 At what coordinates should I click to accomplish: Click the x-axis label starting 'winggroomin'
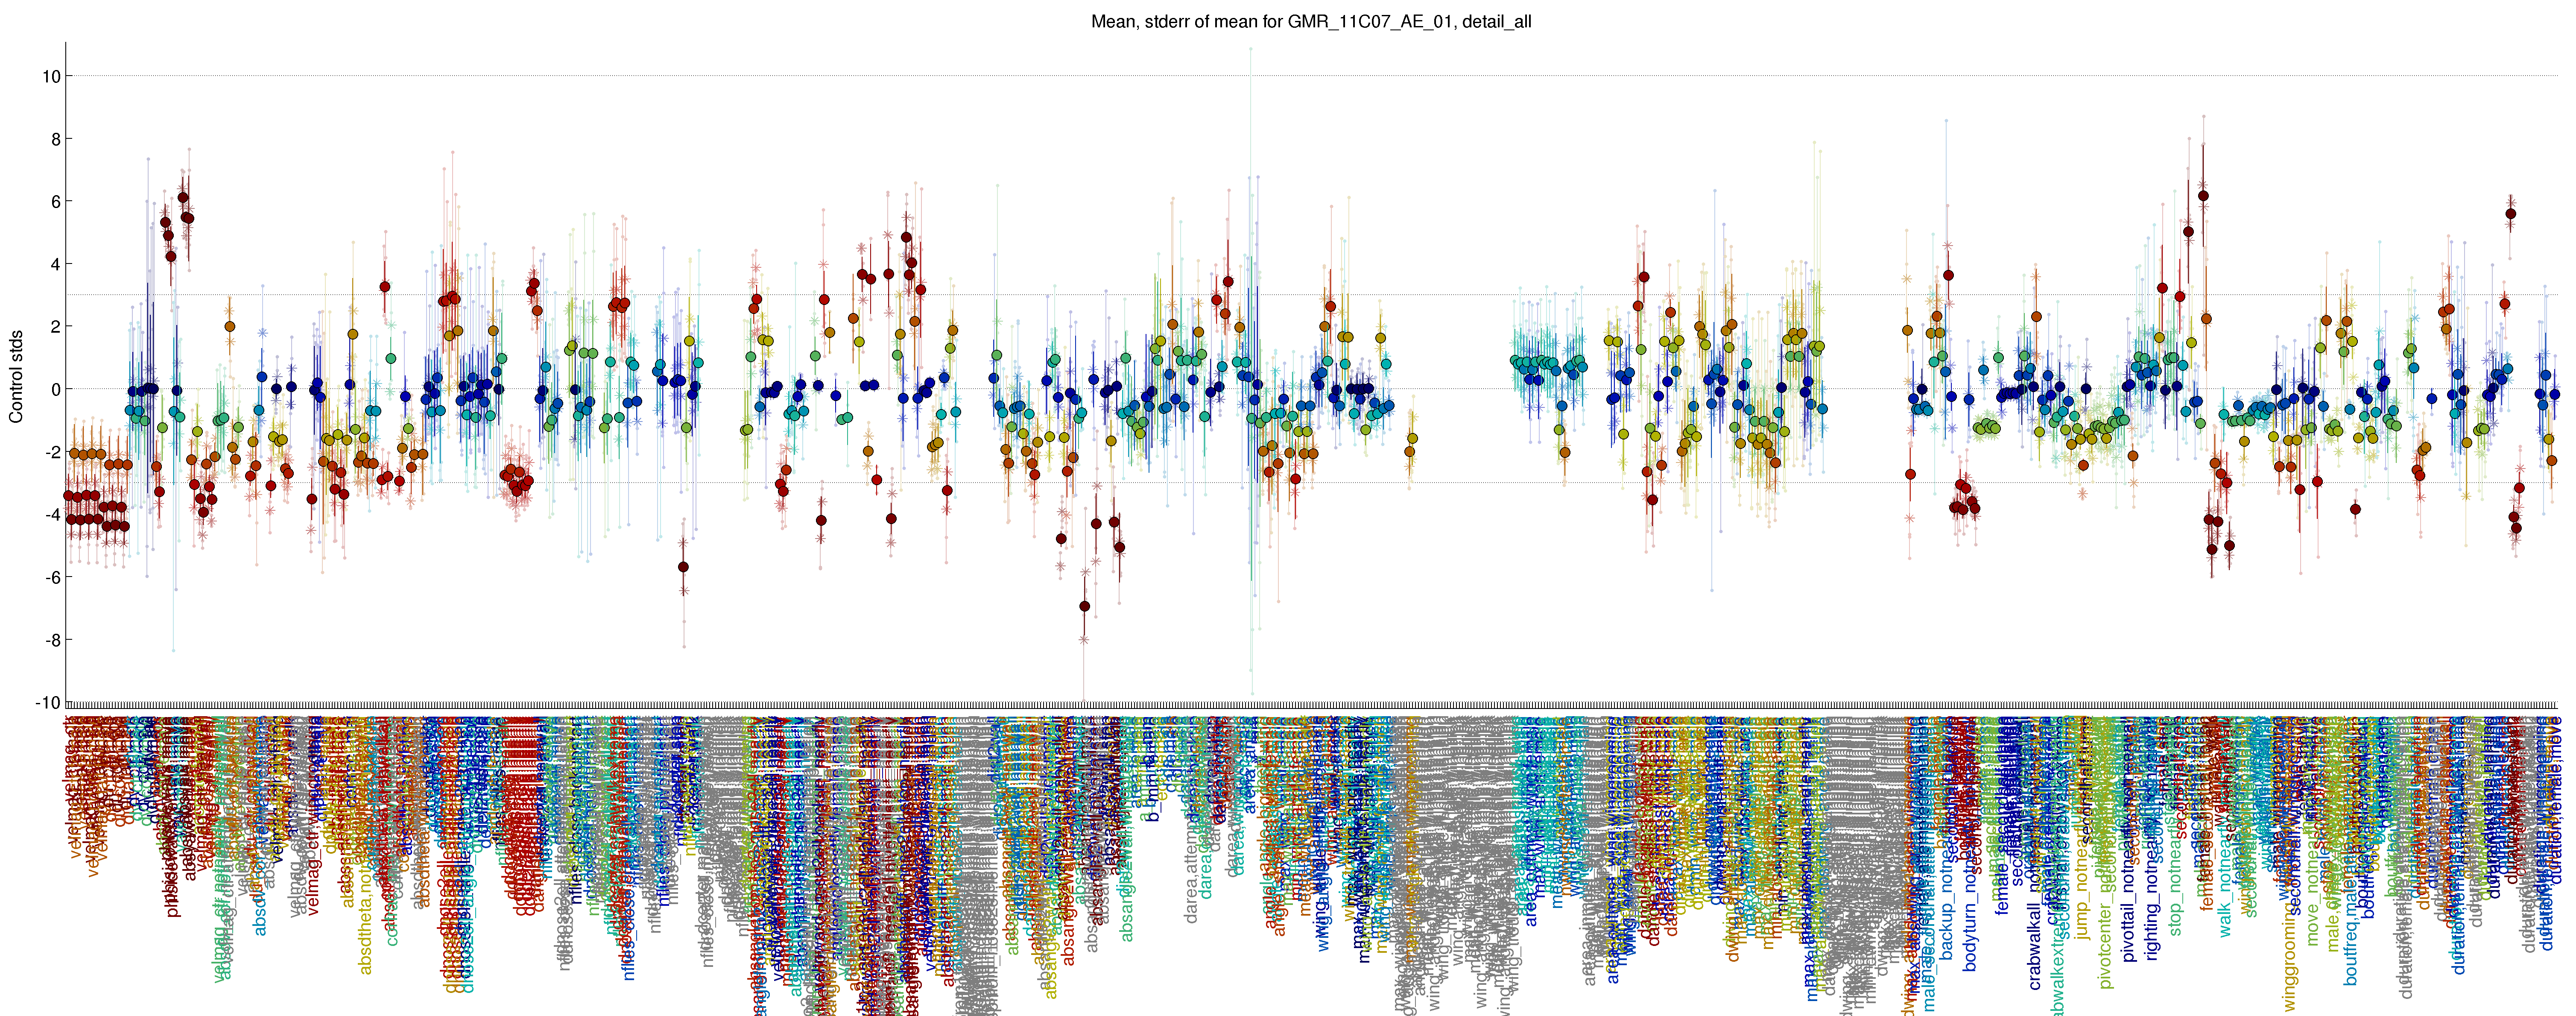point(2290,864)
